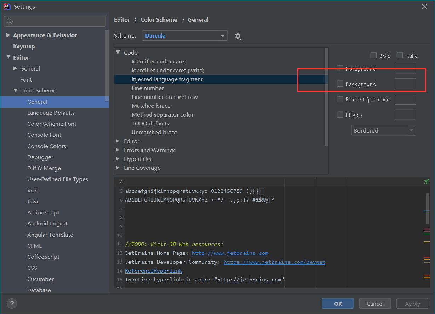Image resolution: width=435 pixels, height=314 pixels.
Task: Collapse the Color Scheme node
Action: (x=15, y=90)
